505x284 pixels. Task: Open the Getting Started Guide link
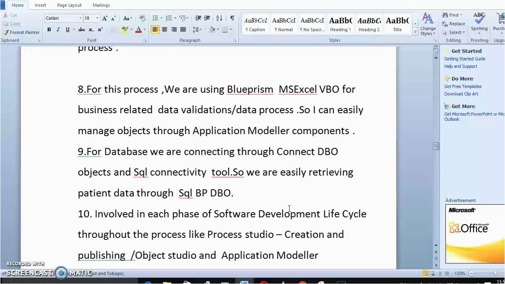pos(465,59)
